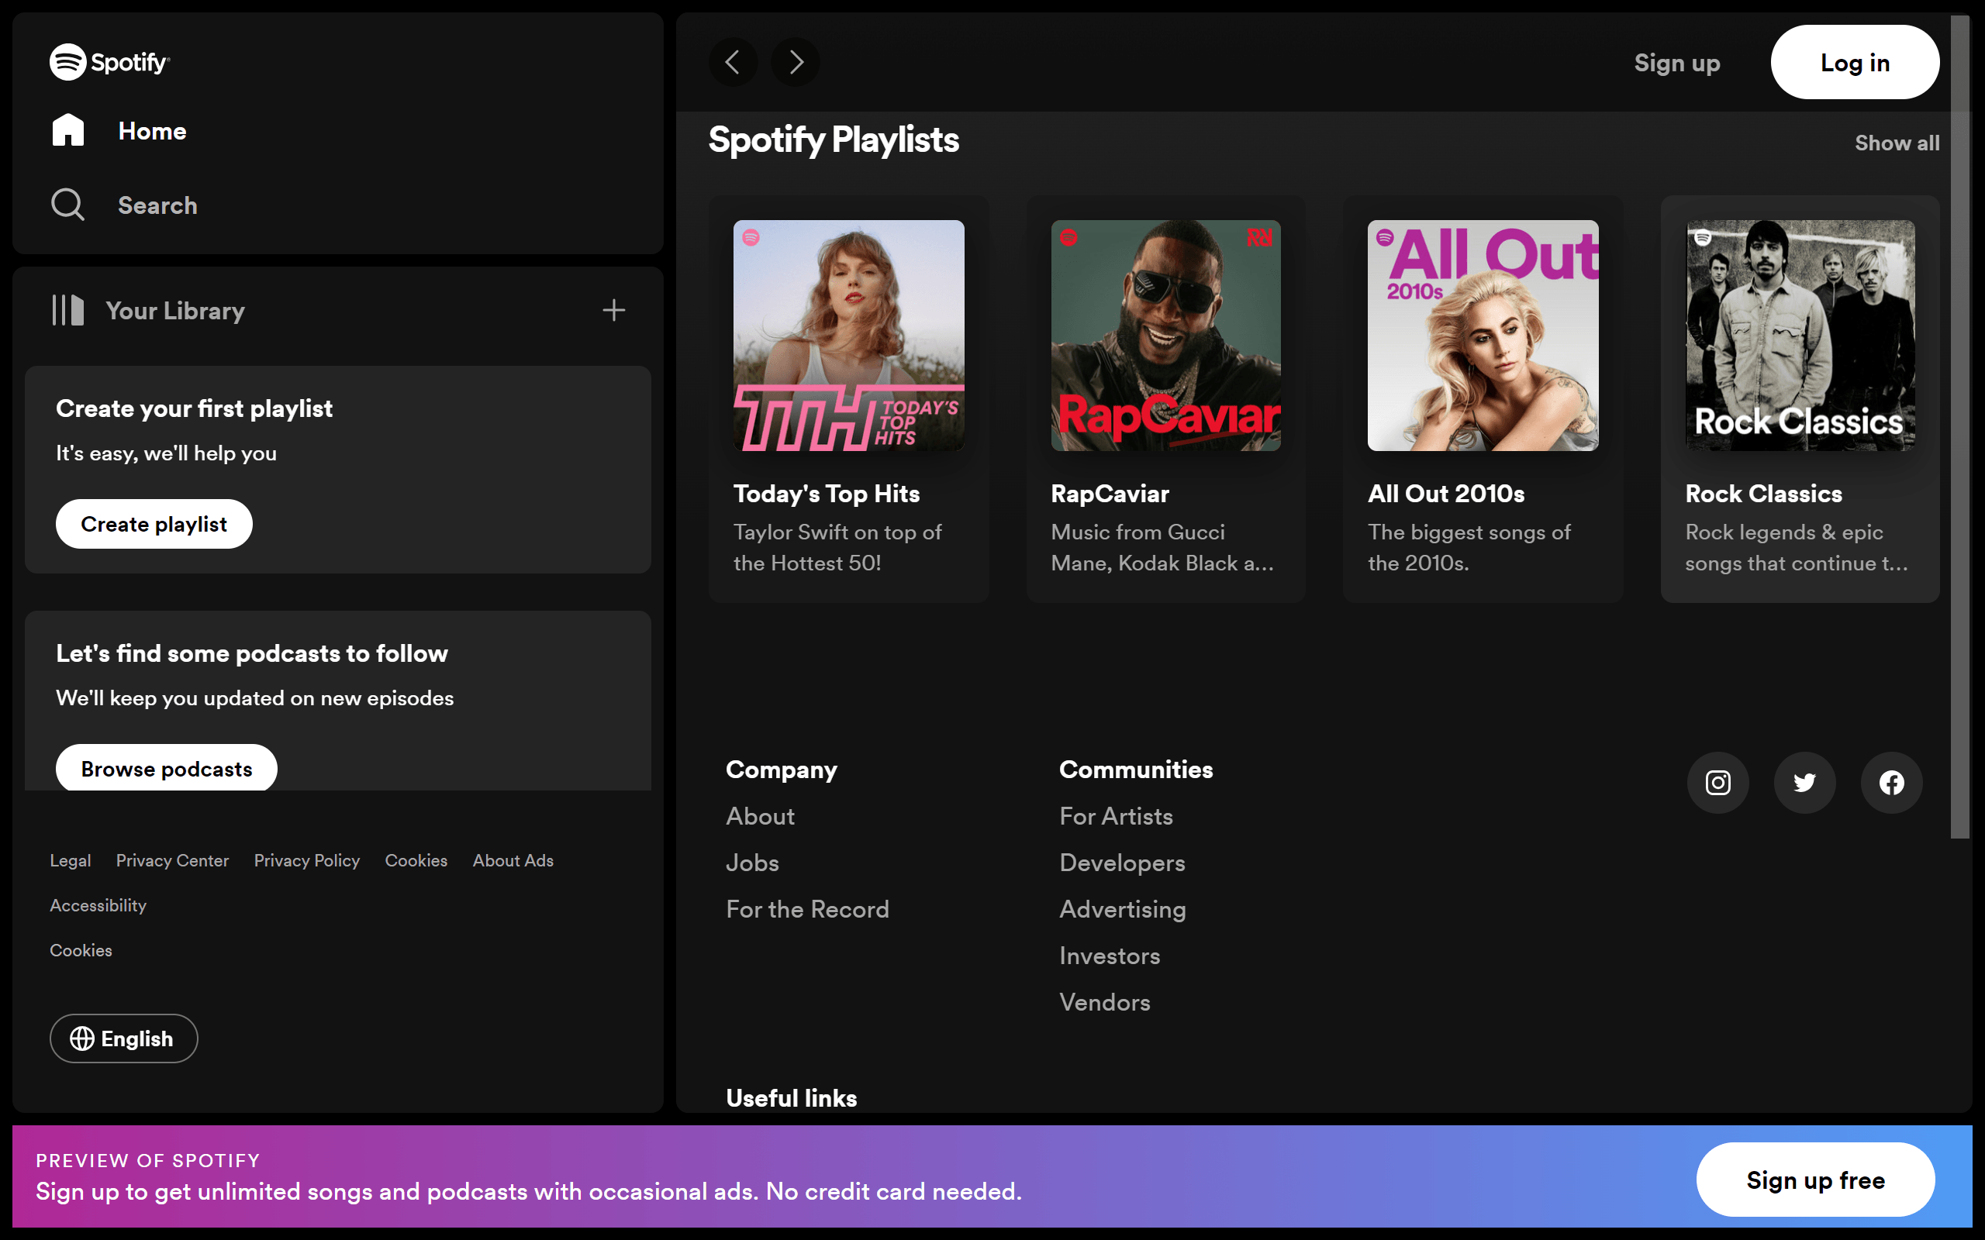Image resolution: width=1985 pixels, height=1240 pixels.
Task: Open the For Artists link
Action: pos(1116,816)
